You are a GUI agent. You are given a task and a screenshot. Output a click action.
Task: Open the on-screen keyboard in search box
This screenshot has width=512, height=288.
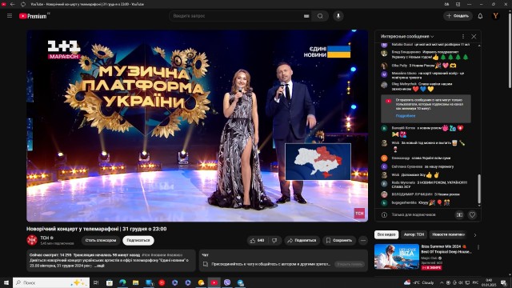pos(306,16)
